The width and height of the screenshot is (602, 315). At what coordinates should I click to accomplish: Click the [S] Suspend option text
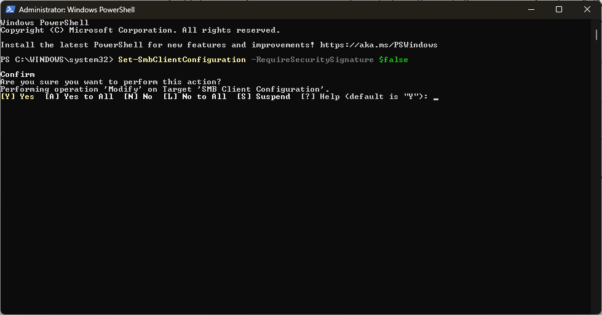tap(263, 97)
